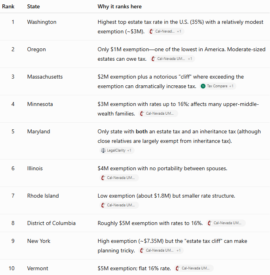Click the Cal-Nevada UM citation under Illinois
This screenshot has width=270, height=275.
(119, 178)
